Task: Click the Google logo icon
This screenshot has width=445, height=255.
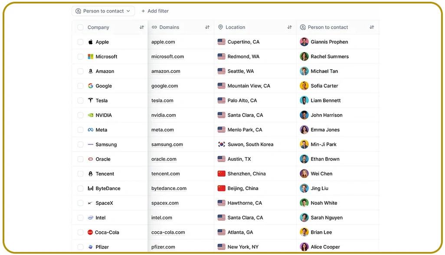Action: coord(91,86)
